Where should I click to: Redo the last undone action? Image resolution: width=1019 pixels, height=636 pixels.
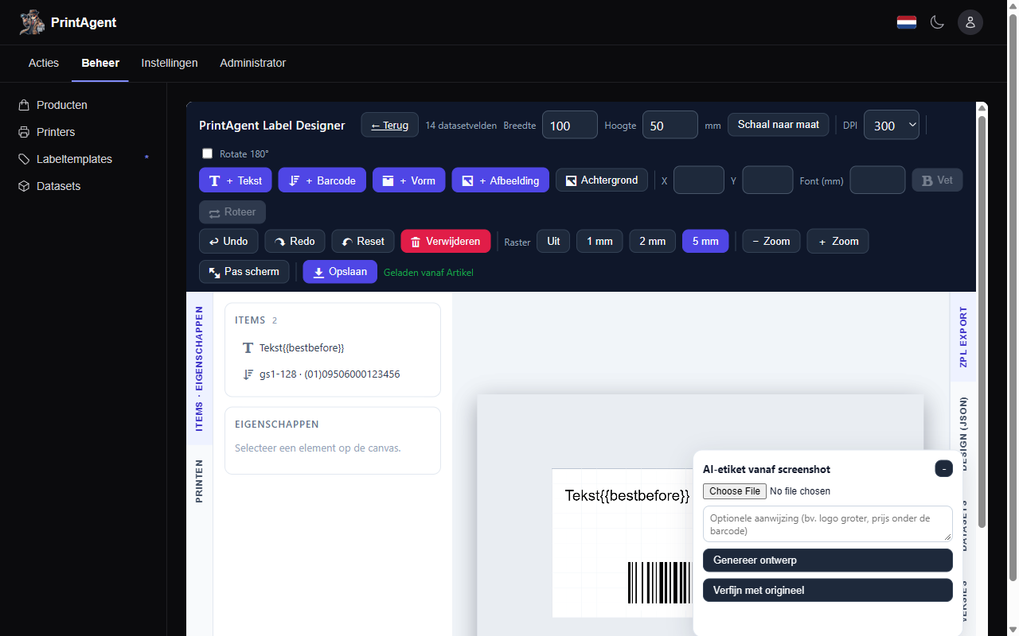coord(295,241)
